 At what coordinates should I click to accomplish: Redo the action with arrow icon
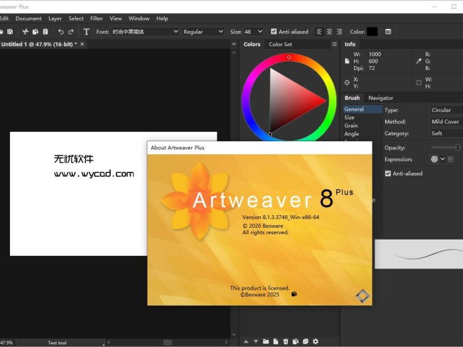pyautogui.click(x=71, y=32)
